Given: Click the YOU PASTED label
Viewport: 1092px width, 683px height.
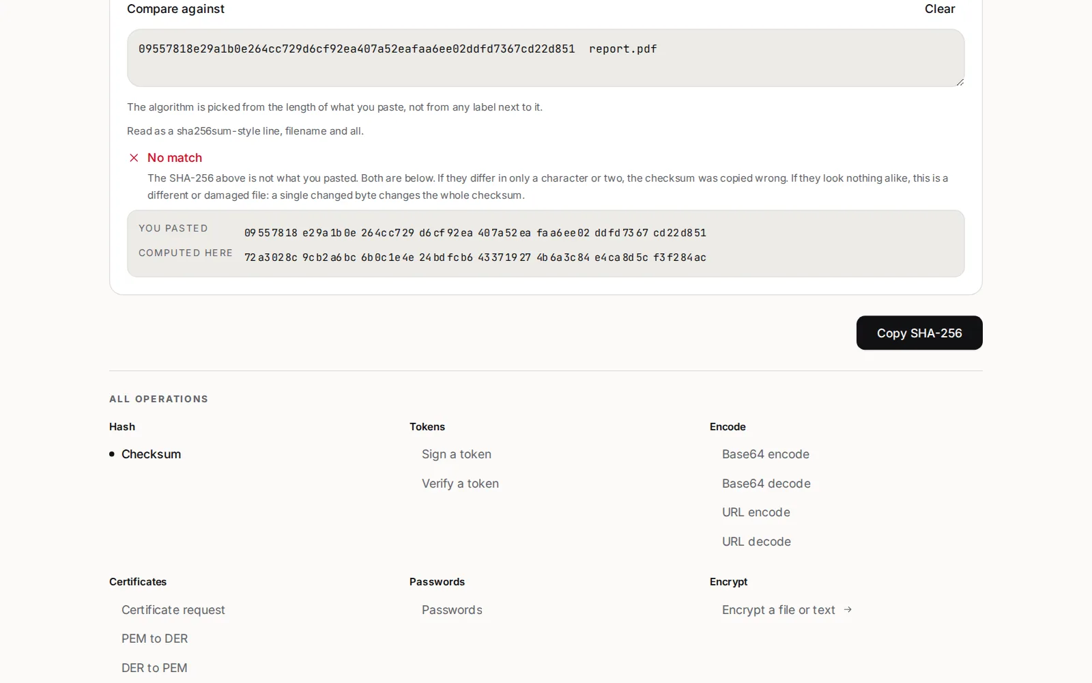Looking at the screenshot, I should [x=173, y=228].
